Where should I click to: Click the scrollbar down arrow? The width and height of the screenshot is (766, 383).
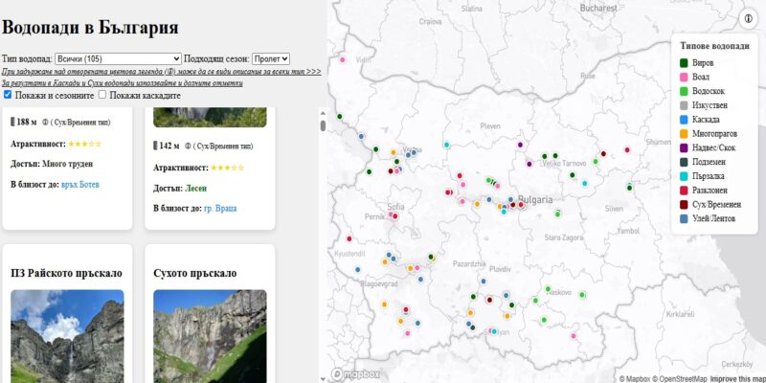click(x=323, y=378)
